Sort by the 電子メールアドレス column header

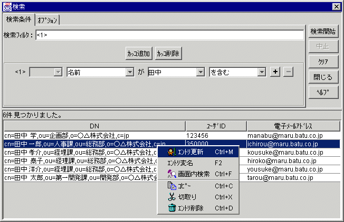pyautogui.click(x=293, y=126)
